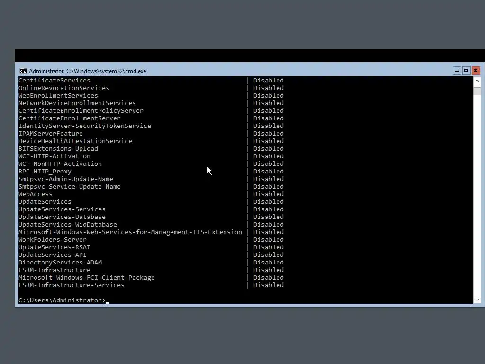Click 'CertificateEnrollmentServer' text
485x364 pixels.
pos(70,118)
